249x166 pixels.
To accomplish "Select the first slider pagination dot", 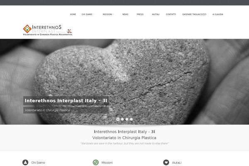I will pos(118,119).
